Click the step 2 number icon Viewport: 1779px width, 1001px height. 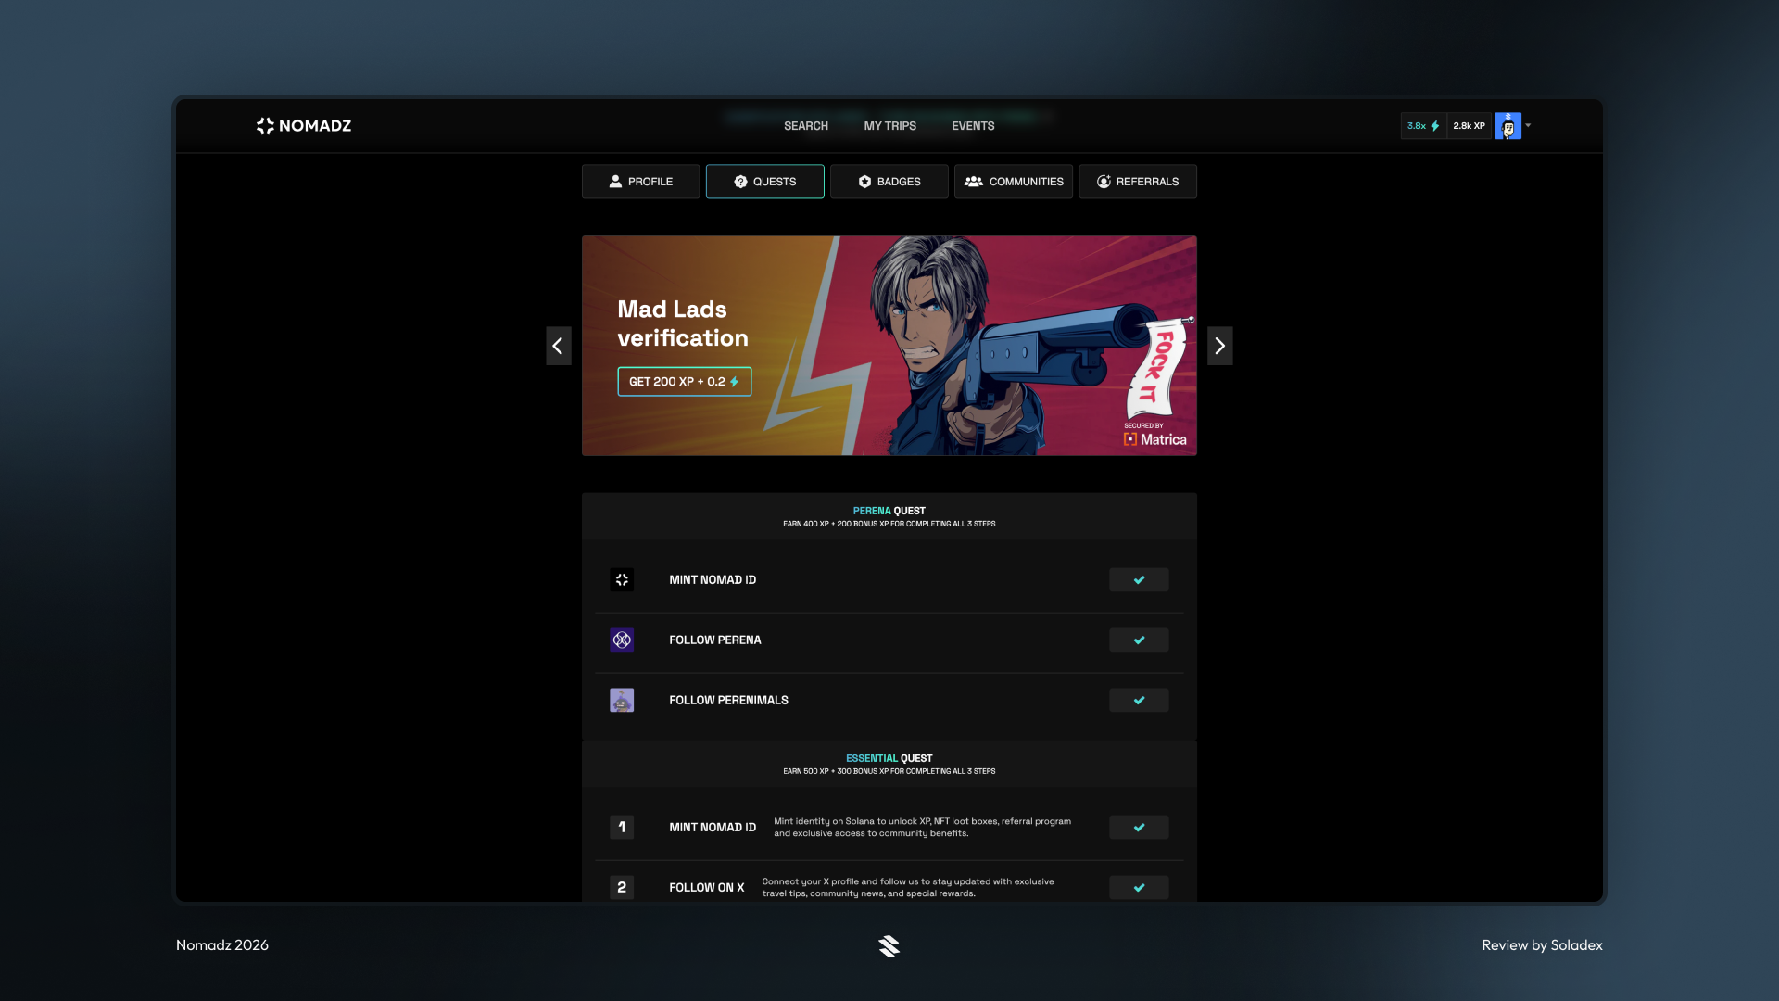(622, 888)
